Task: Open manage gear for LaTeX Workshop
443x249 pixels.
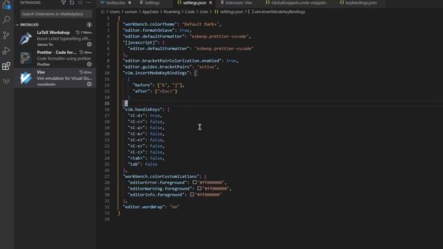Action: coord(89,44)
